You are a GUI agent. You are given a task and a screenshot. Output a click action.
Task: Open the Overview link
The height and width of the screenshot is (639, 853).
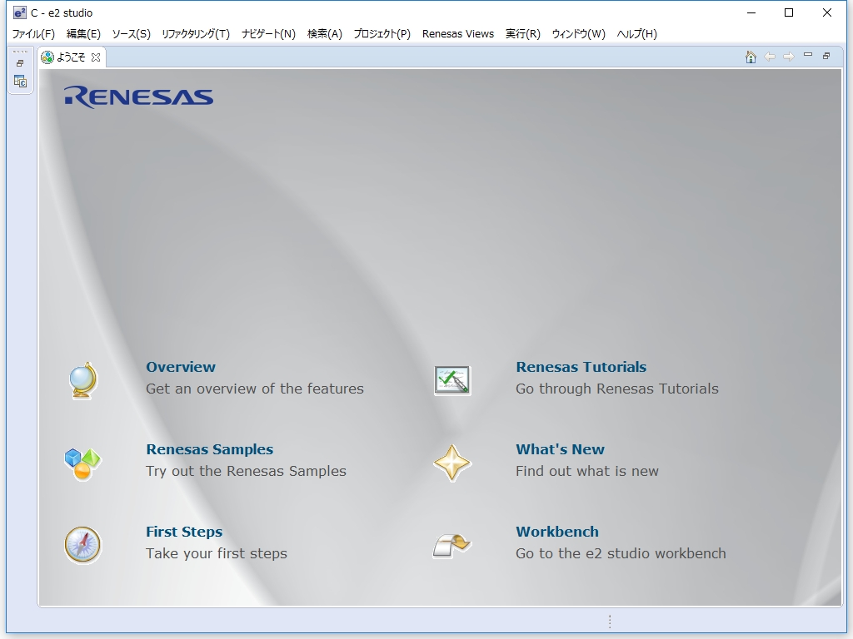[181, 367]
